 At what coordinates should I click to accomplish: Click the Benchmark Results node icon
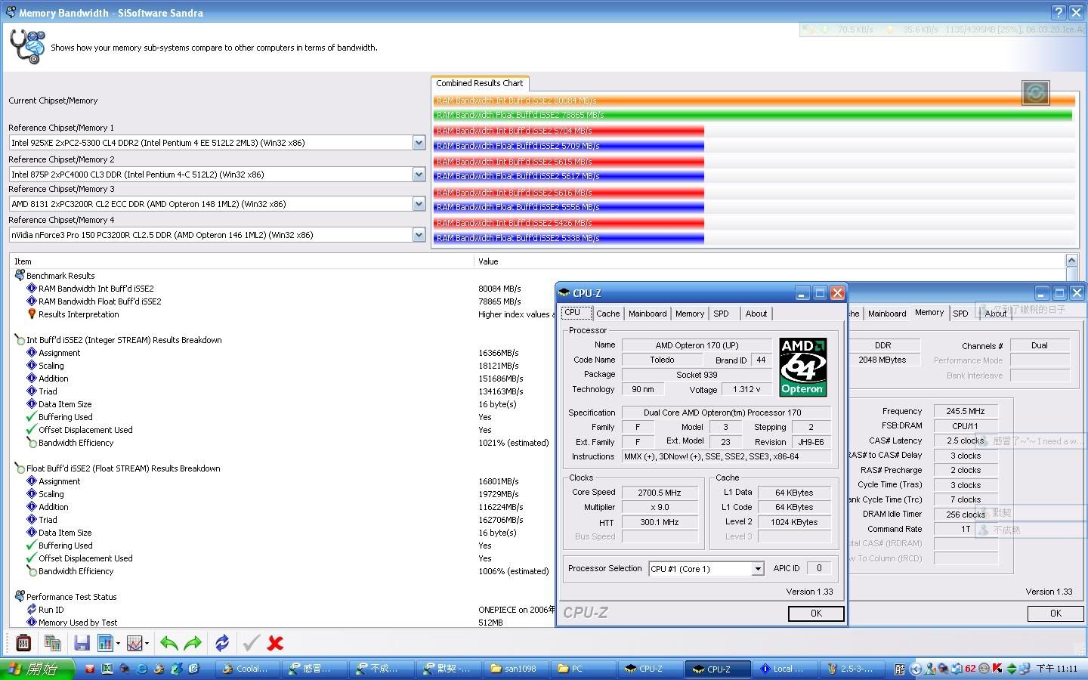[20, 276]
